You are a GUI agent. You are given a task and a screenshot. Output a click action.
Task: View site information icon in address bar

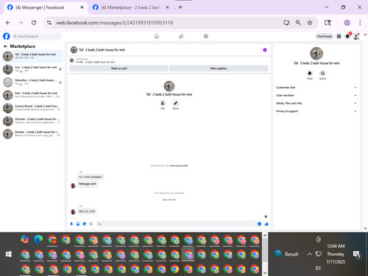click(49, 23)
